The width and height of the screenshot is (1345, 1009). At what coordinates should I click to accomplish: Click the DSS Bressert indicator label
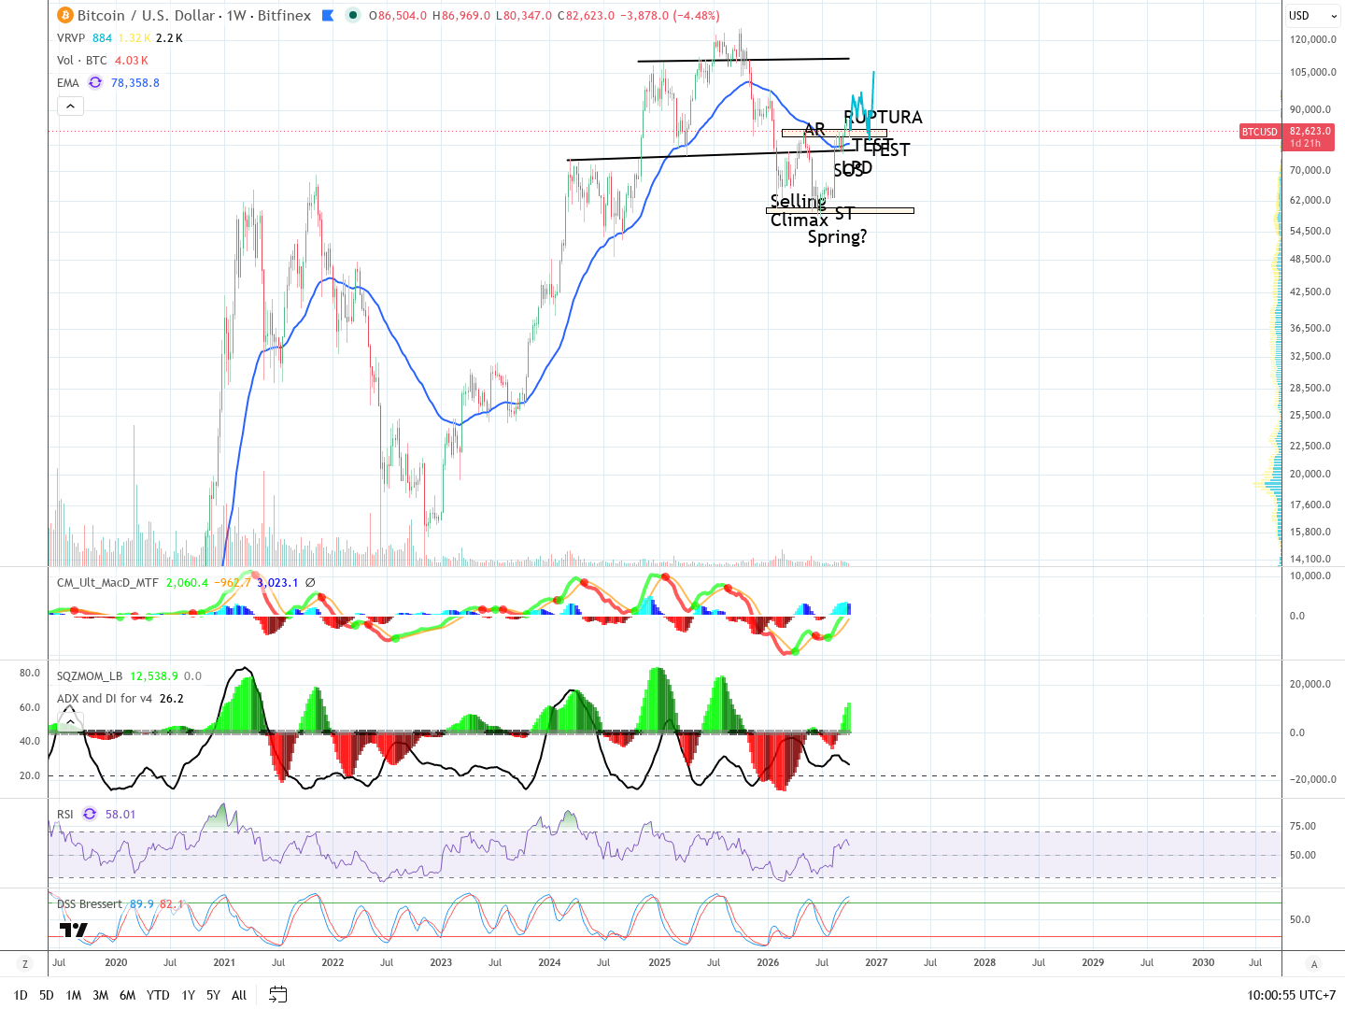click(90, 903)
